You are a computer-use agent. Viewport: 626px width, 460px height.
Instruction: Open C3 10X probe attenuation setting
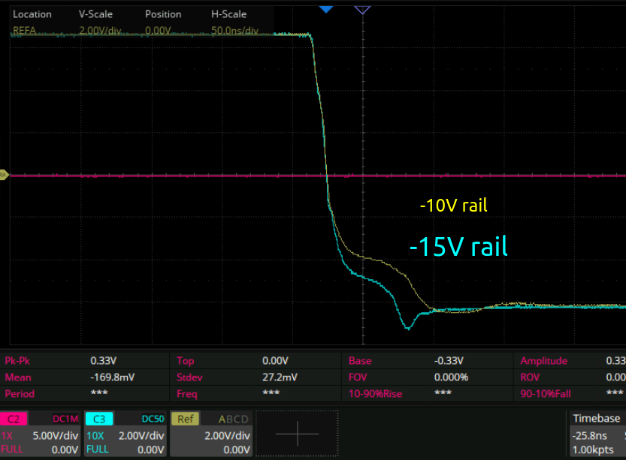pyautogui.click(x=95, y=435)
